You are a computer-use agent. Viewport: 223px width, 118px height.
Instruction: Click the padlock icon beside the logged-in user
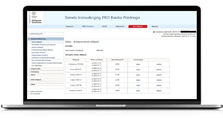[154, 32]
